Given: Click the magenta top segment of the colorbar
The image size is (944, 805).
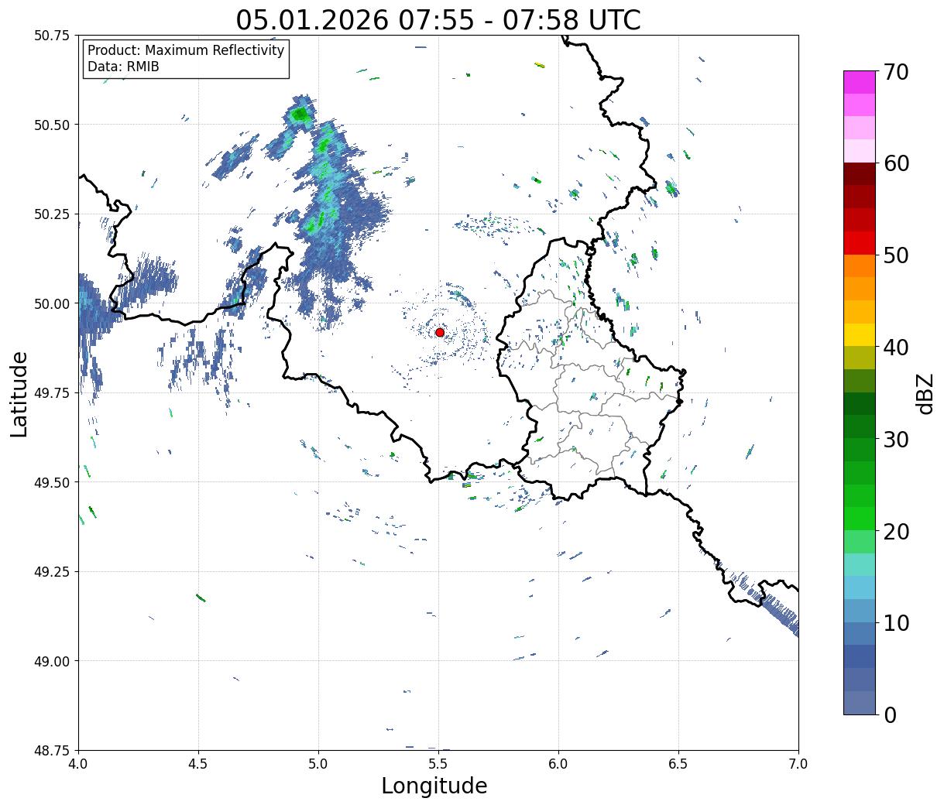Looking at the screenshot, I should 859,82.
